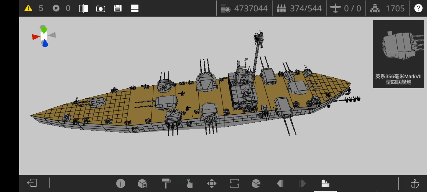This screenshot has height=192, width=427.
Task: Select the rotate arrows tool
Action: 234,183
